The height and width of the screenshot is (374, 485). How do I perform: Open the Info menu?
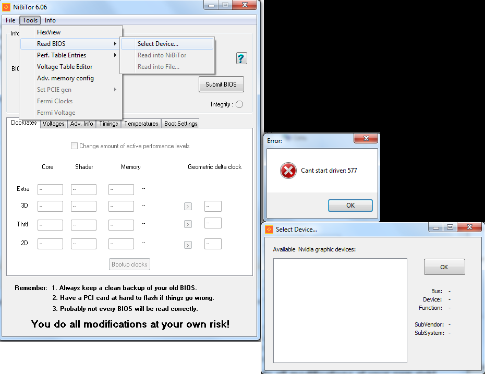[x=50, y=20]
